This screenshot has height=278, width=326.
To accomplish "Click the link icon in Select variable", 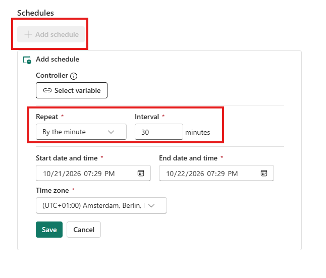I will (x=47, y=90).
